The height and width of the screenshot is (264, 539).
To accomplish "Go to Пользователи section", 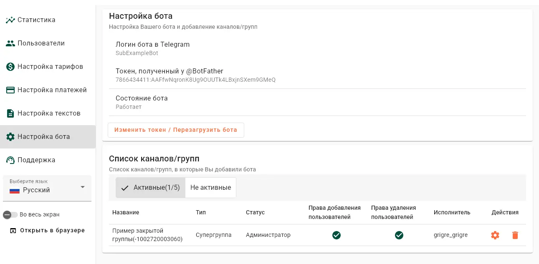I will (48, 43).
